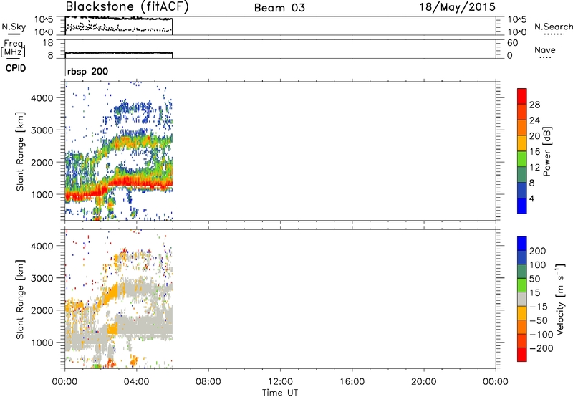573x397 pixels.
Task: Click the dotted line sample under "N.Search"
Action: (x=554, y=34)
